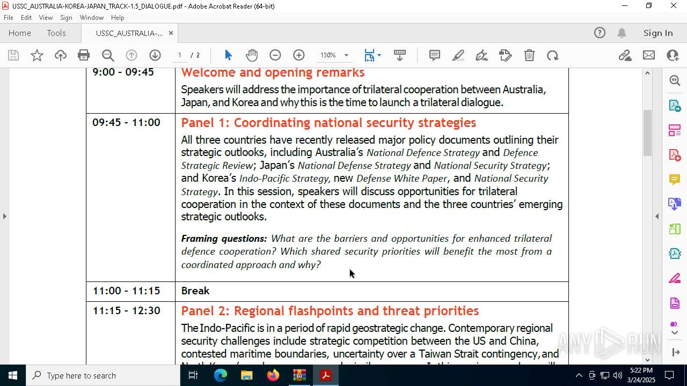
Task: Click the scrolling mode keyboard icon
Action: point(400,55)
